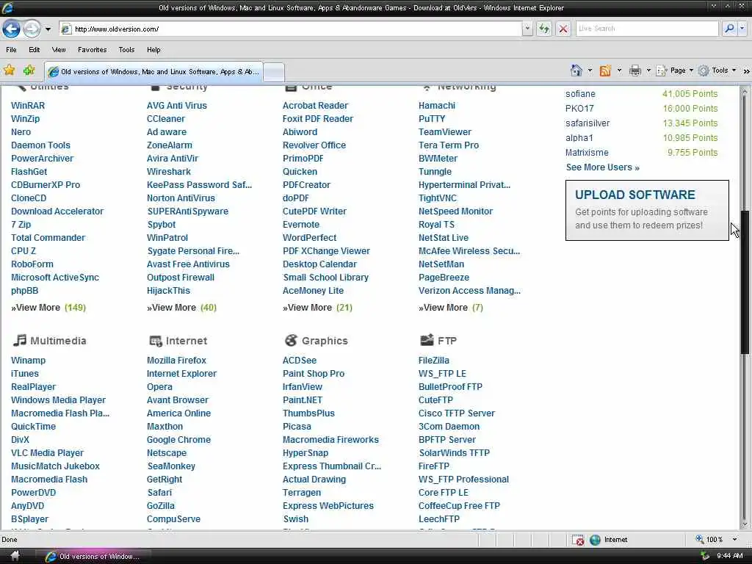Click the Old versions taskbar window button

(x=92, y=557)
